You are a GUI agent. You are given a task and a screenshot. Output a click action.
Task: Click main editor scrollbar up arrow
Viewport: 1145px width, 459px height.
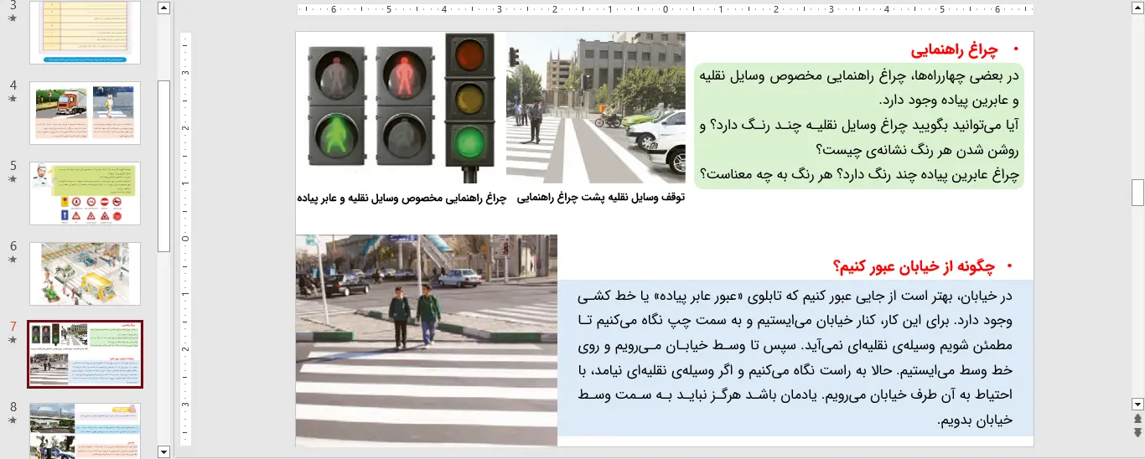click(x=1137, y=8)
